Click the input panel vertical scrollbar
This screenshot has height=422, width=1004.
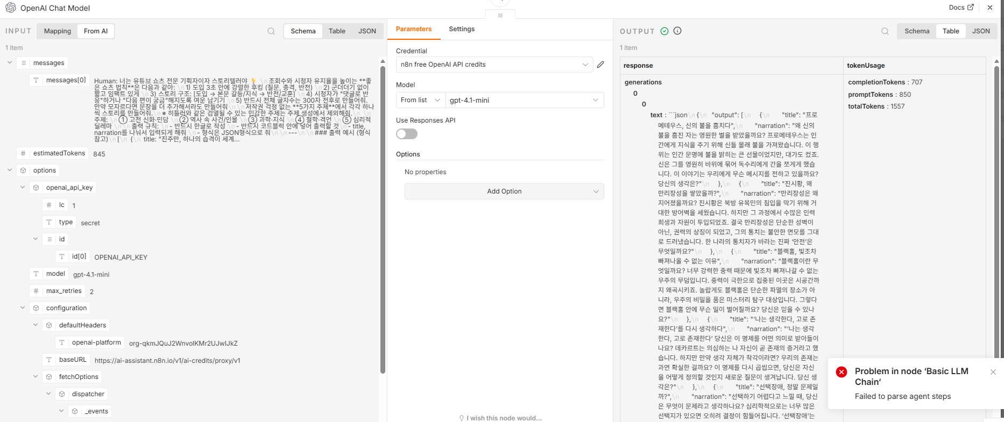(383, 219)
